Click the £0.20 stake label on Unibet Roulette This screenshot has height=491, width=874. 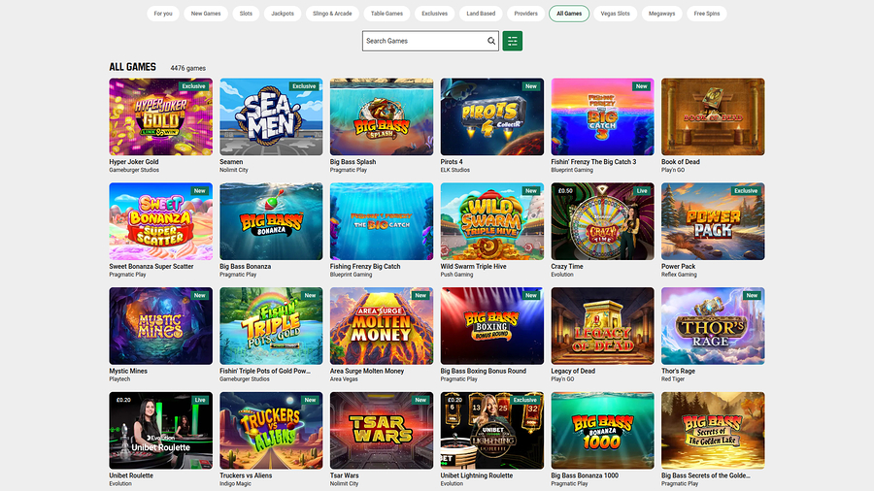[x=123, y=400]
